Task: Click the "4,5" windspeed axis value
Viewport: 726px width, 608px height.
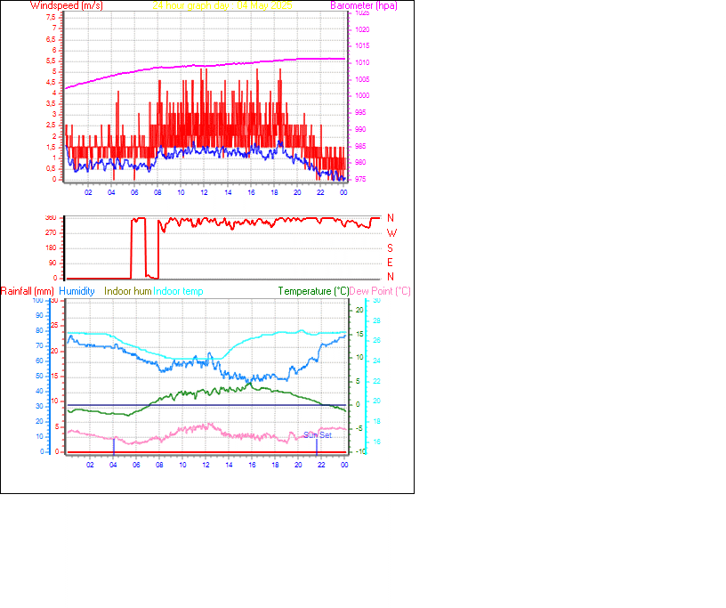Action: [x=51, y=83]
